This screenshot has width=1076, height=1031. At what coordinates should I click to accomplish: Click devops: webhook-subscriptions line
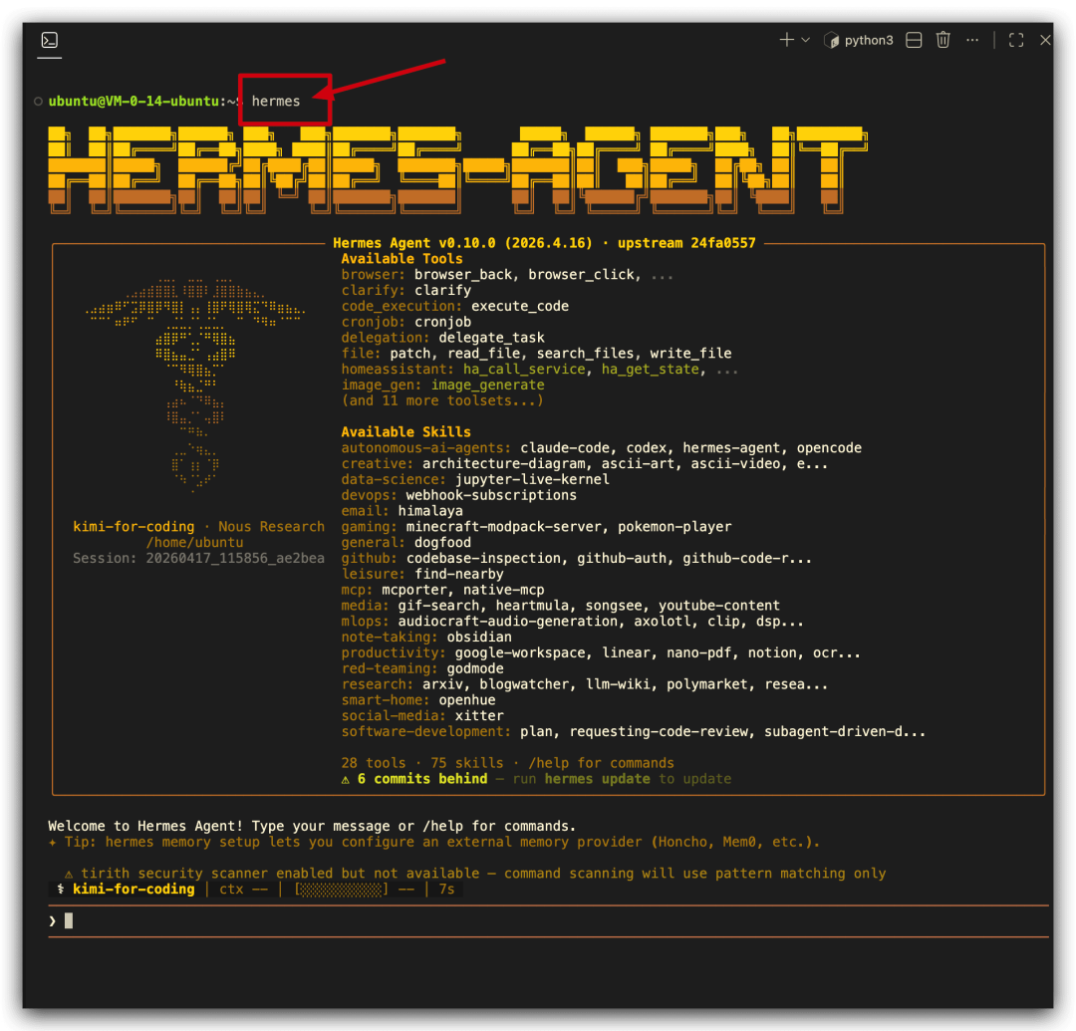pos(459,495)
